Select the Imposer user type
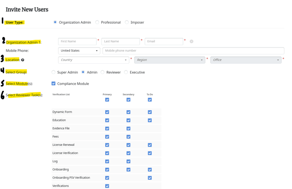This screenshot has height=189, width=292. pyautogui.click(x=127, y=22)
